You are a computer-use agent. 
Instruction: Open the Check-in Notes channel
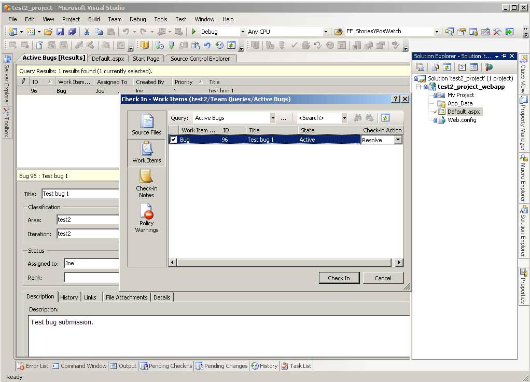(146, 183)
